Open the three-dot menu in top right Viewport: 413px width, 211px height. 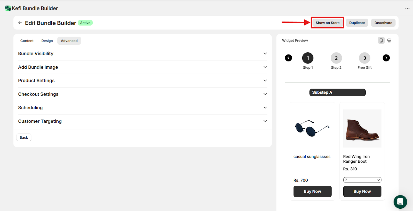tap(407, 8)
